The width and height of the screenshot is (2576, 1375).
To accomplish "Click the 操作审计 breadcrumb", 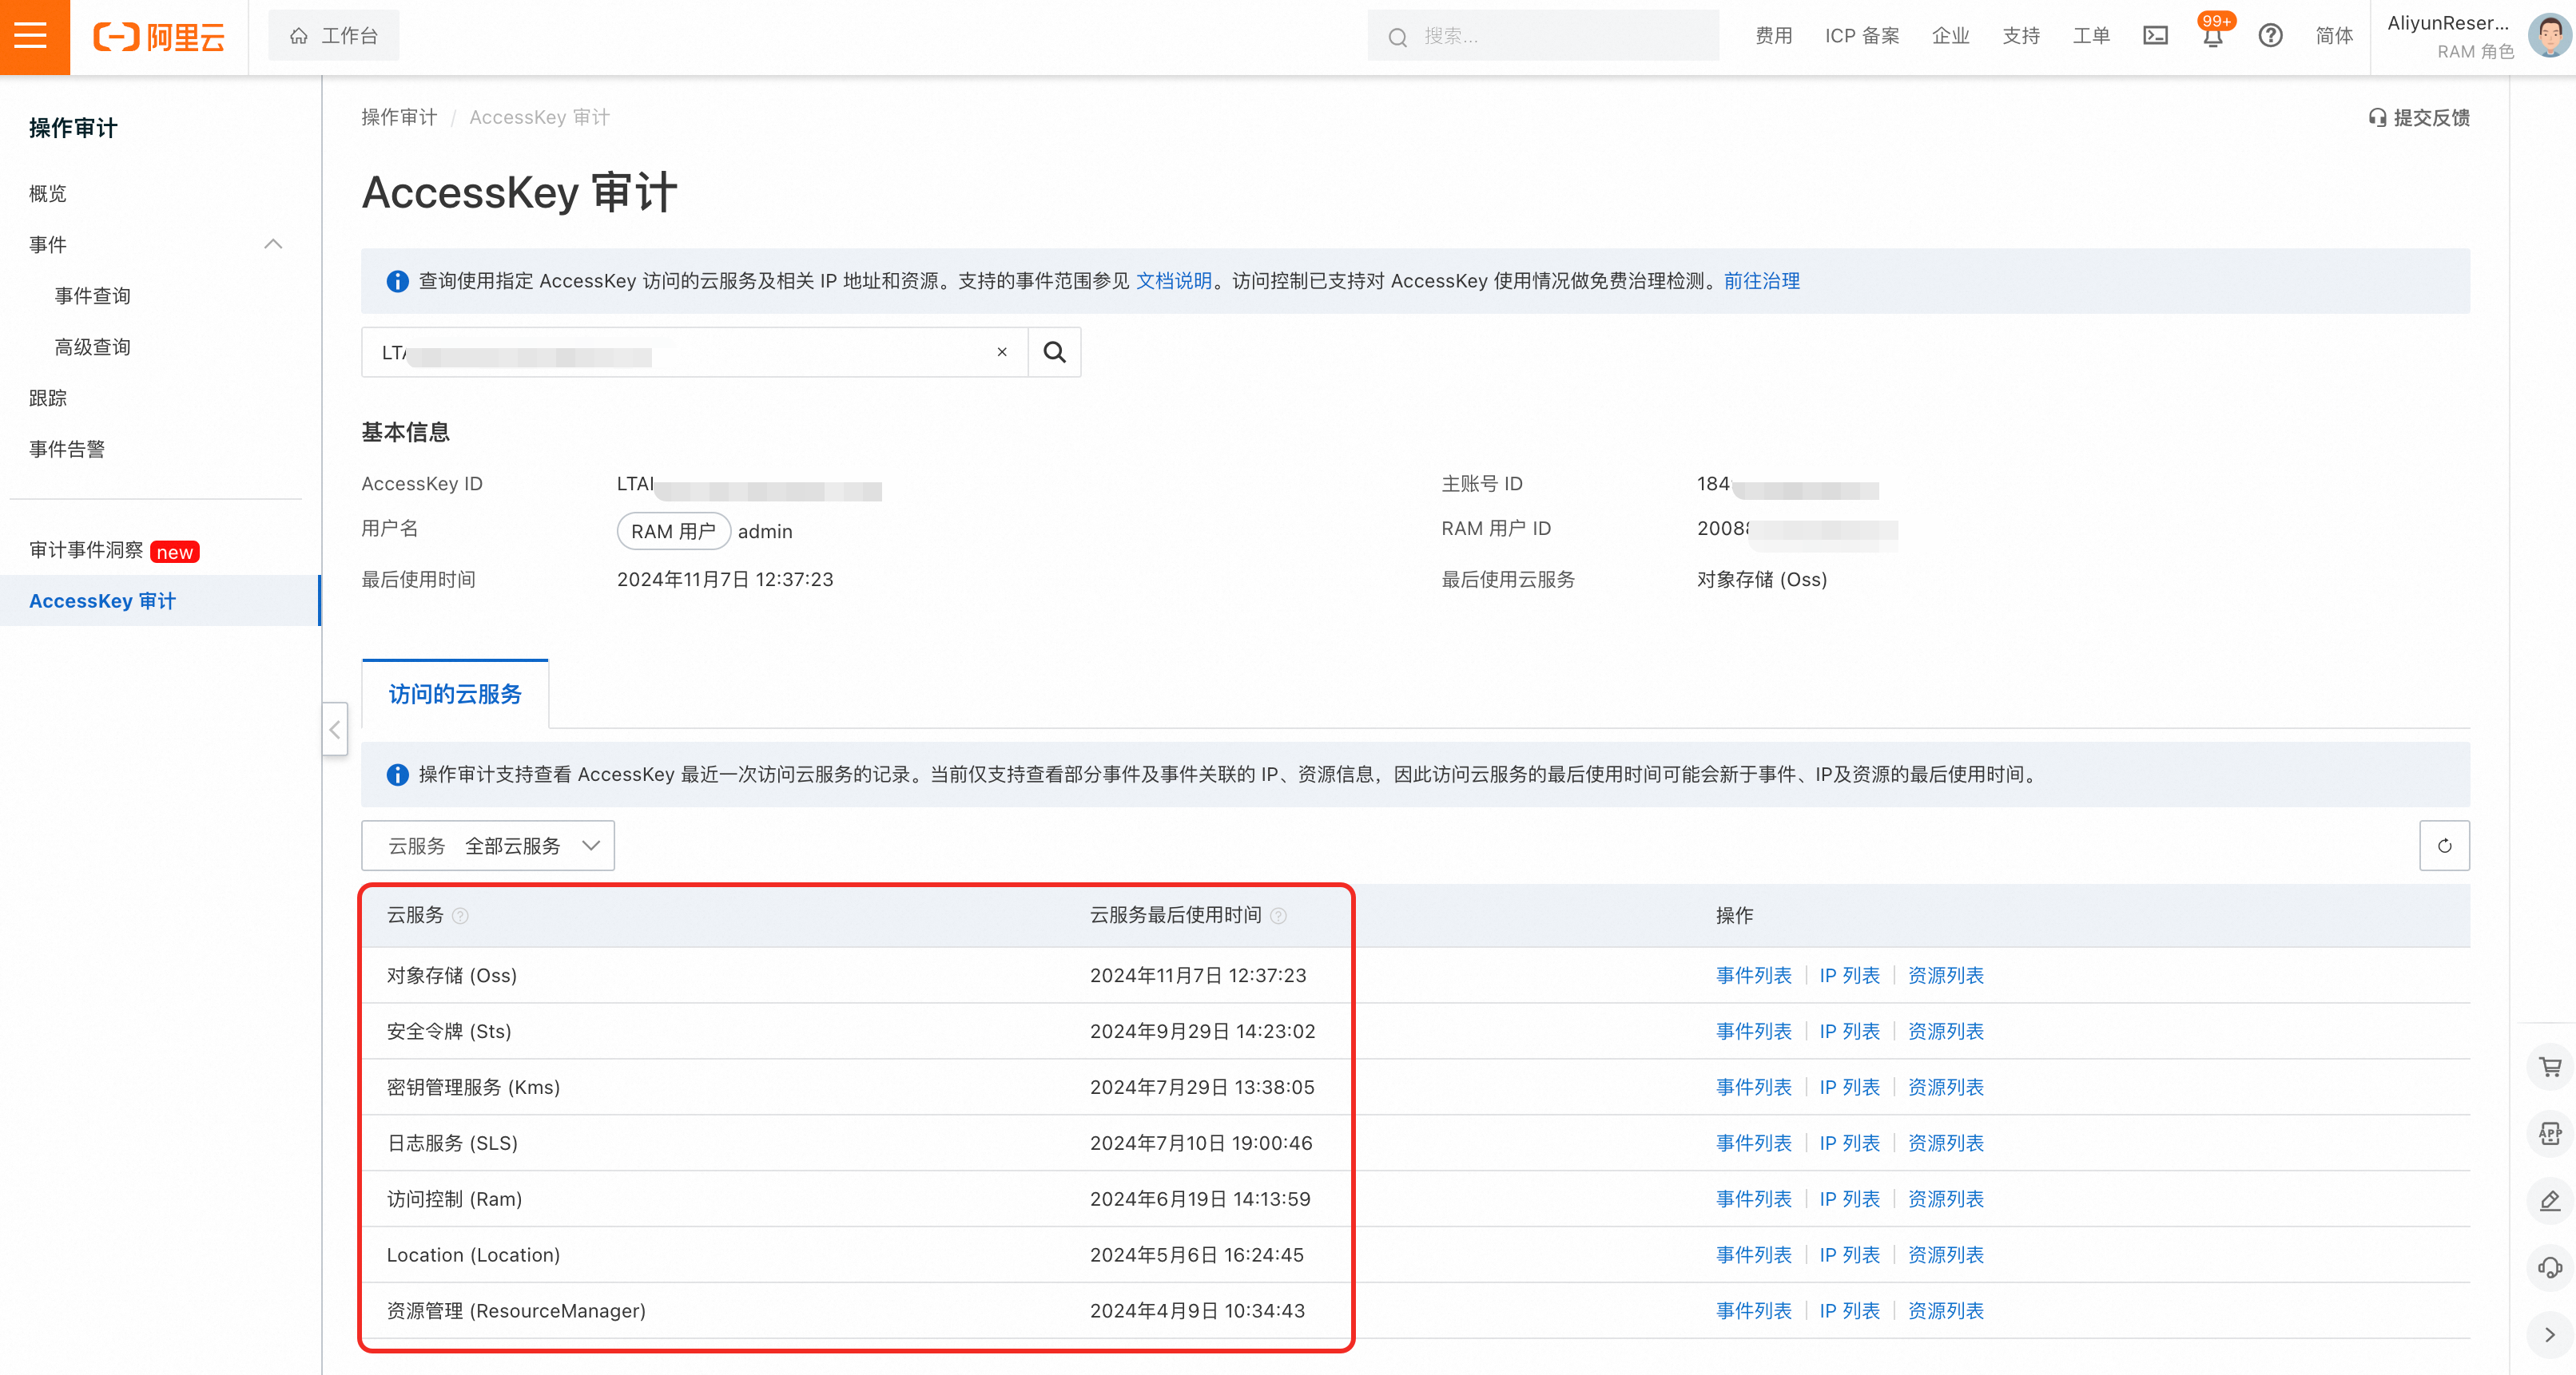I will point(399,117).
